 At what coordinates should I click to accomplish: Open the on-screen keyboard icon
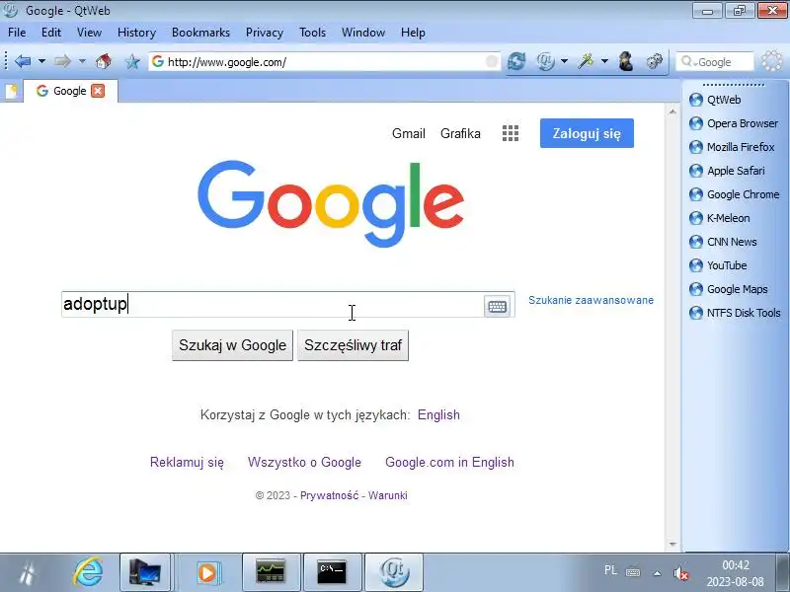[x=498, y=306]
